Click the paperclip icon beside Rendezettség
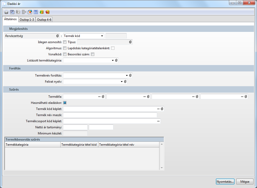This screenshot has width=257, height=188. click(x=57, y=36)
